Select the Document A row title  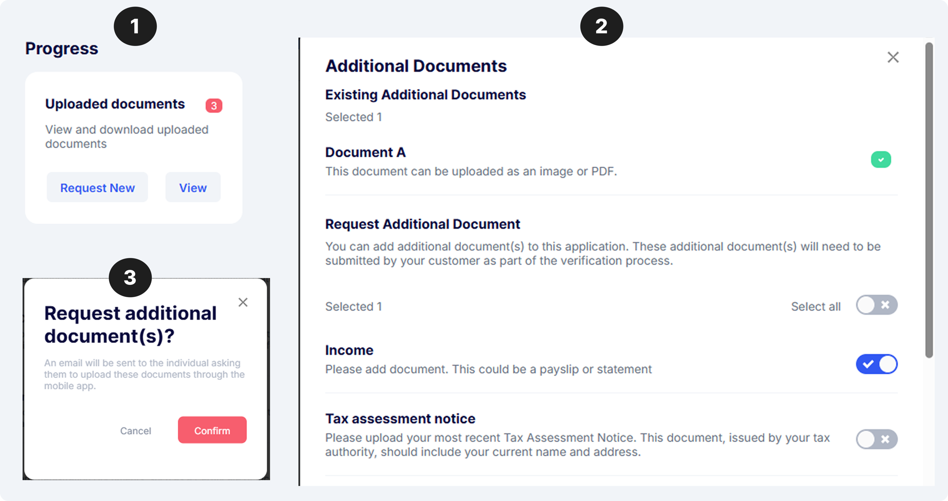click(x=365, y=152)
